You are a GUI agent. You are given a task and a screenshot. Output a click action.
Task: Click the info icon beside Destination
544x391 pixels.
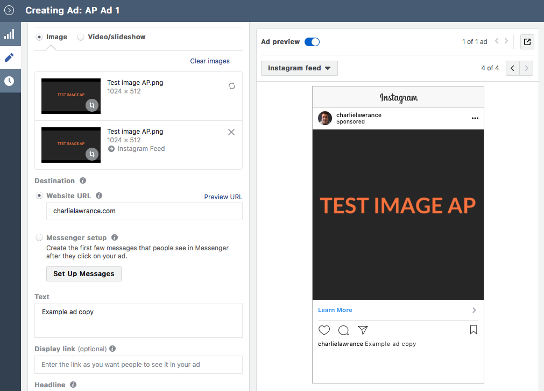point(83,181)
